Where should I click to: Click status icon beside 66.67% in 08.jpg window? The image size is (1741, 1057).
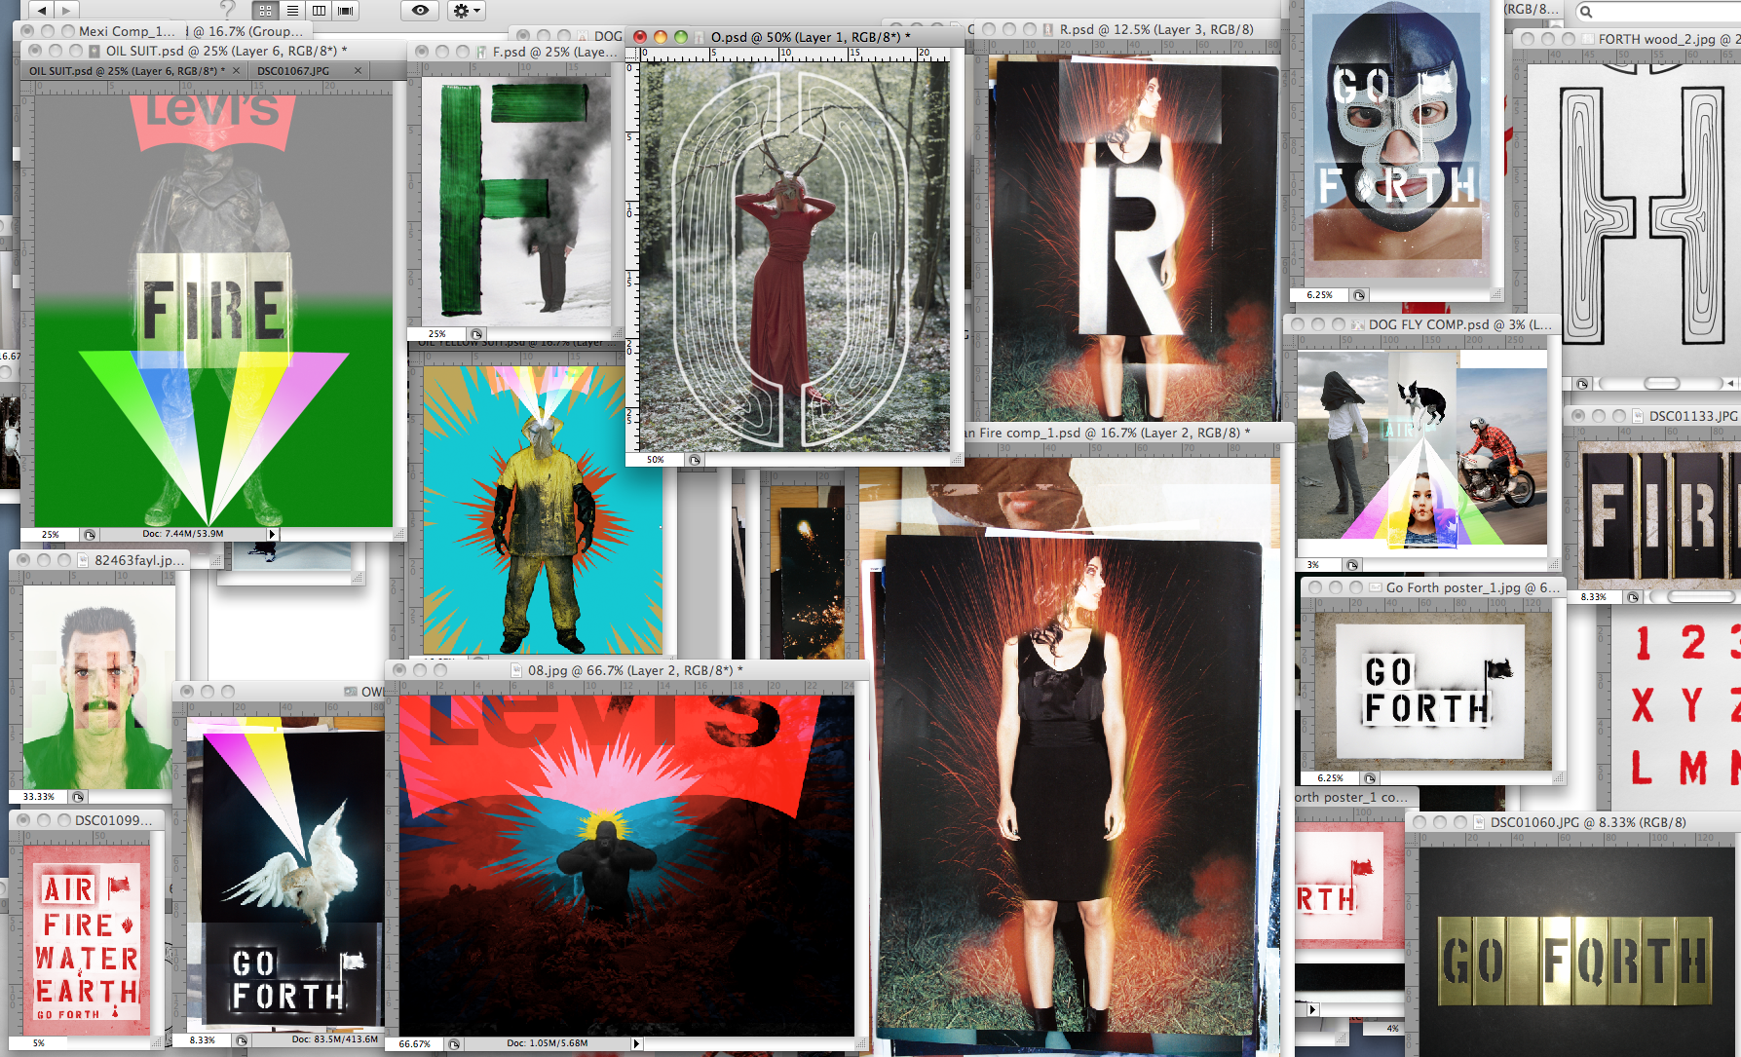tap(454, 1043)
